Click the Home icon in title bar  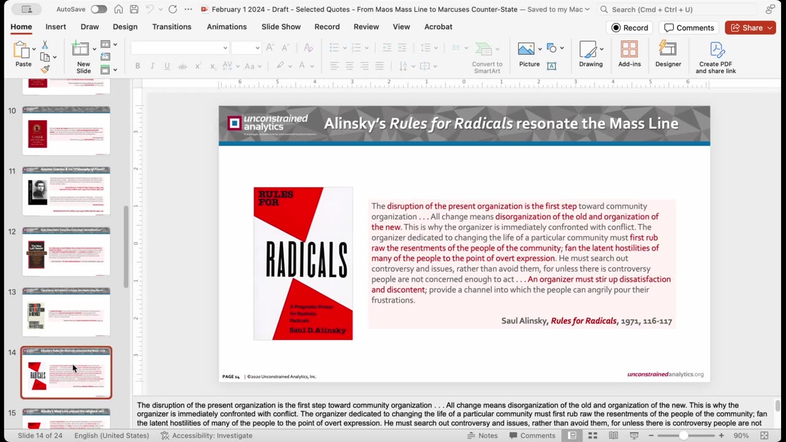click(119, 9)
